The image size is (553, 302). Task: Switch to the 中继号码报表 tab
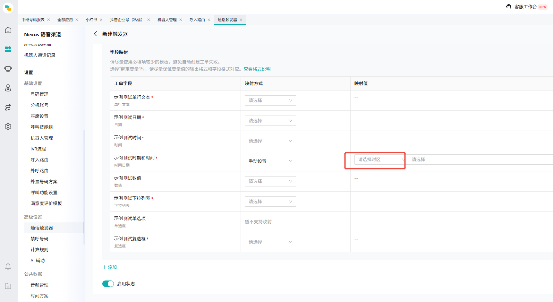click(x=33, y=20)
